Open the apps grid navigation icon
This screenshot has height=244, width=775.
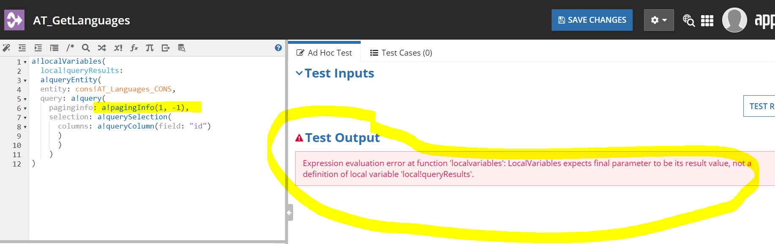click(x=707, y=20)
